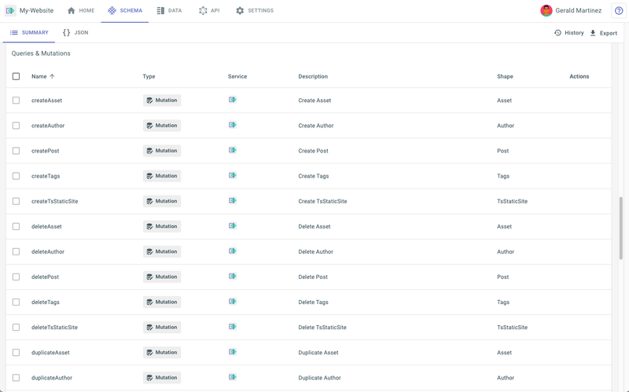
Task: Click the Export button
Action: click(603, 33)
